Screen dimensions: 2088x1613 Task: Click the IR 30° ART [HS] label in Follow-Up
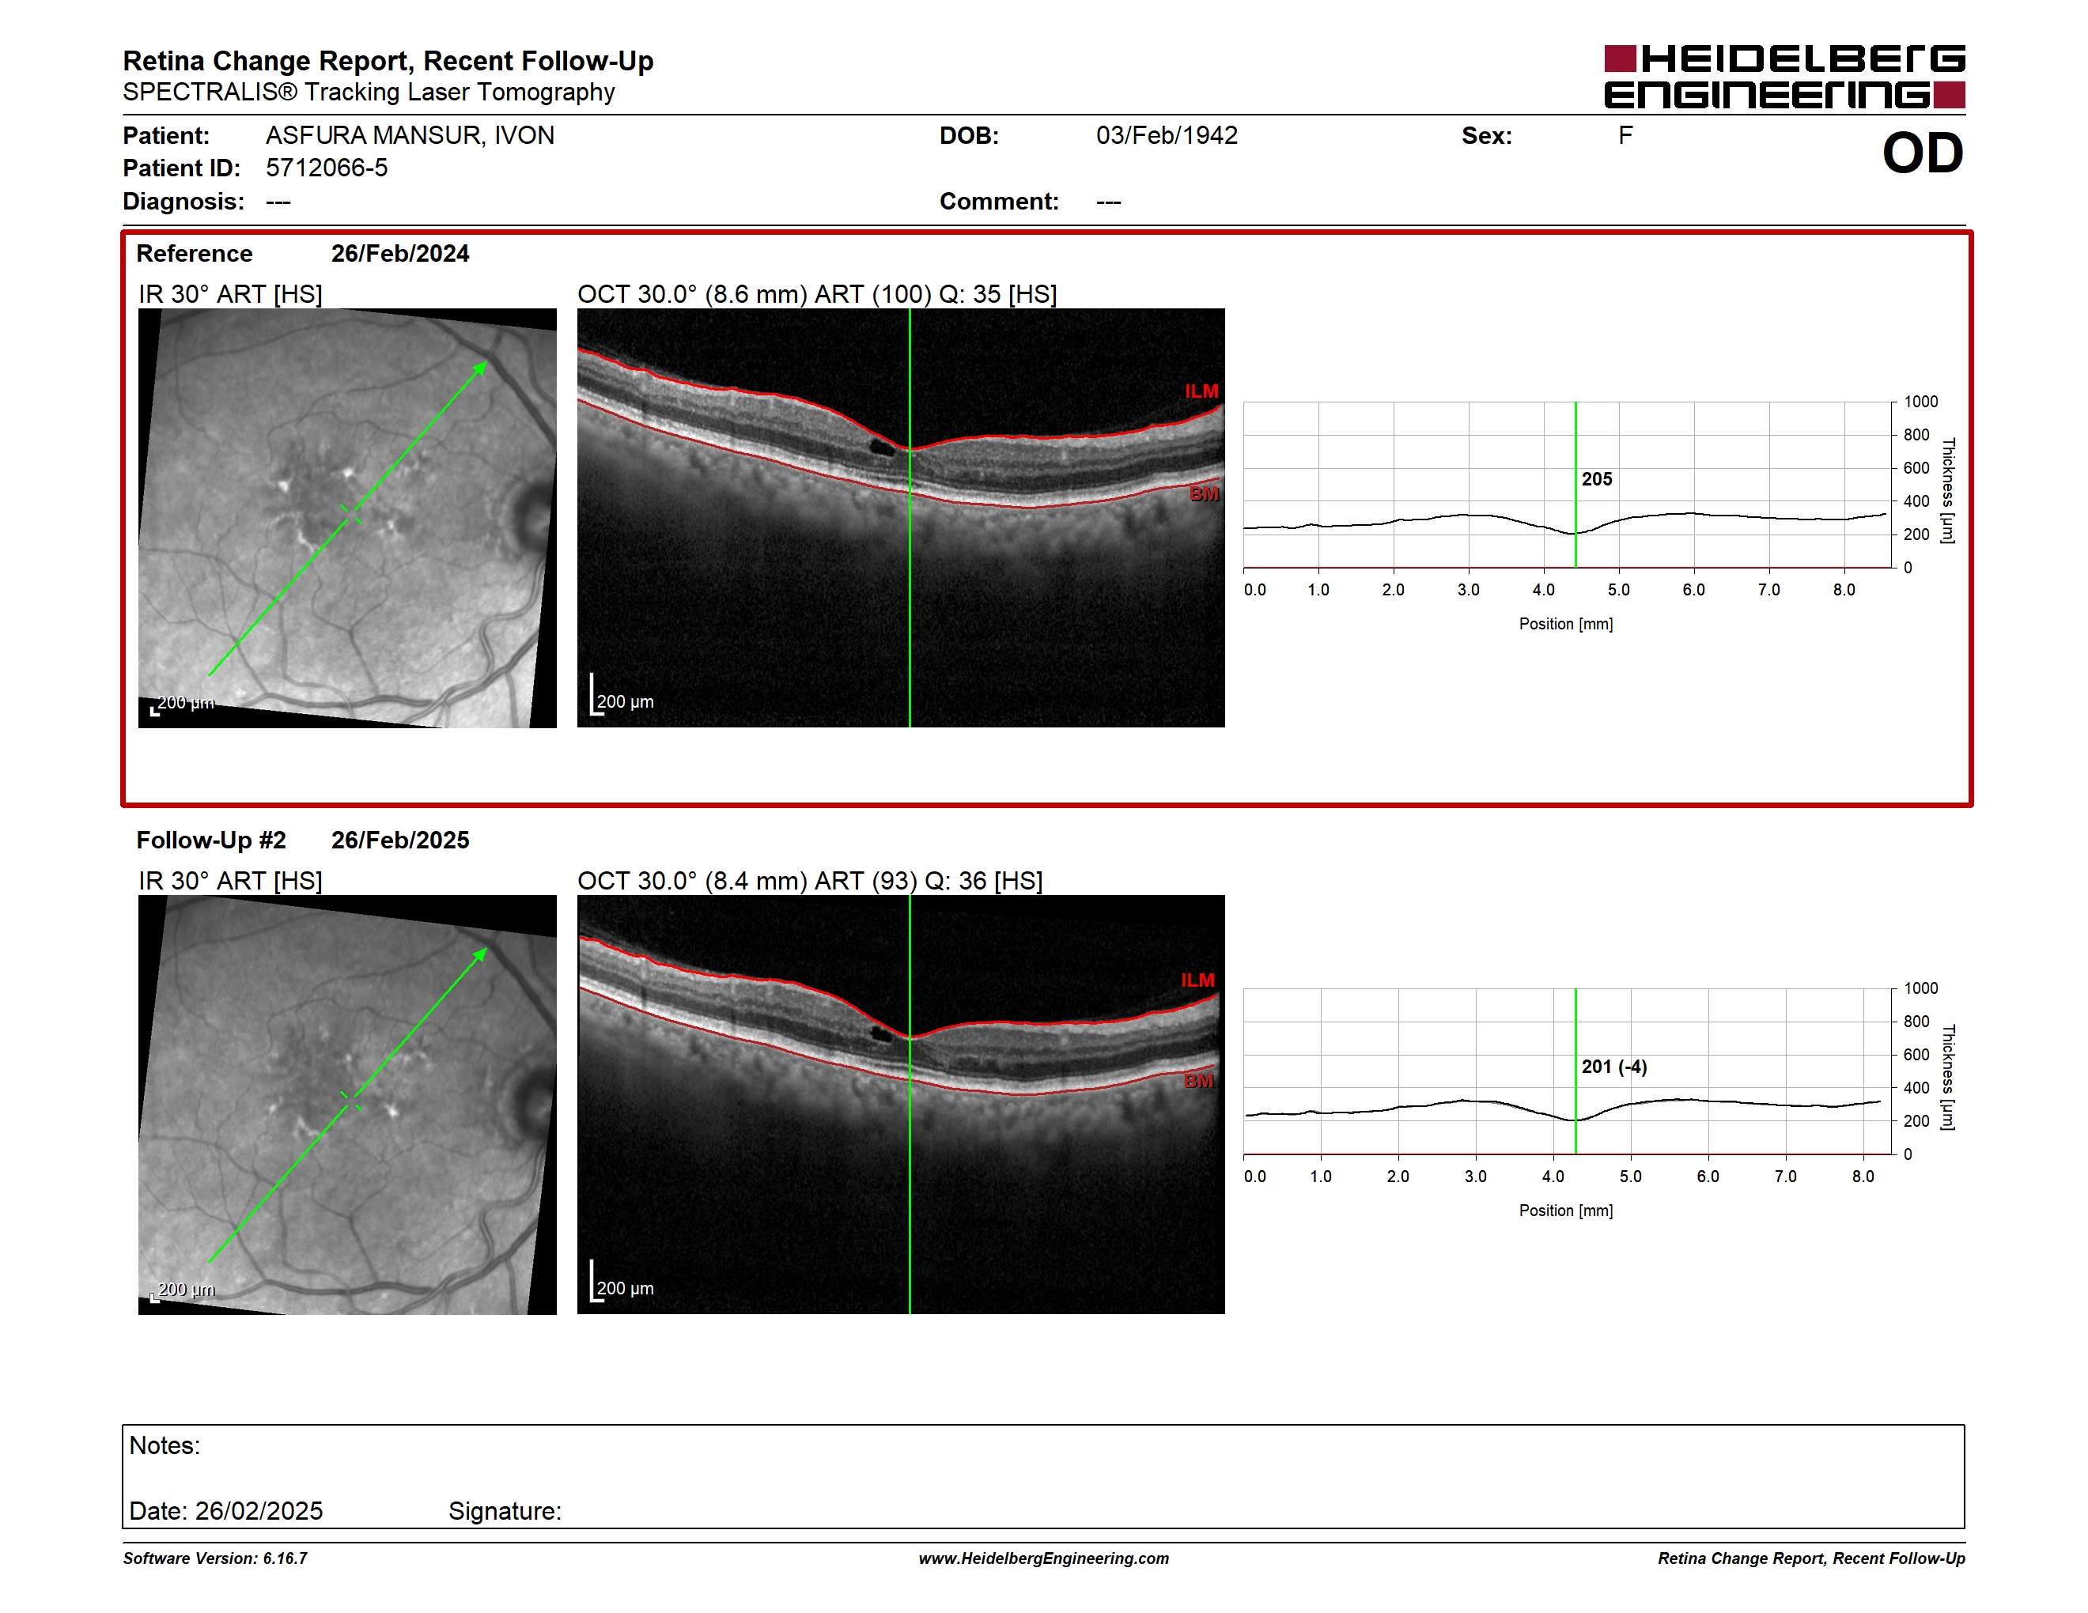point(230,881)
